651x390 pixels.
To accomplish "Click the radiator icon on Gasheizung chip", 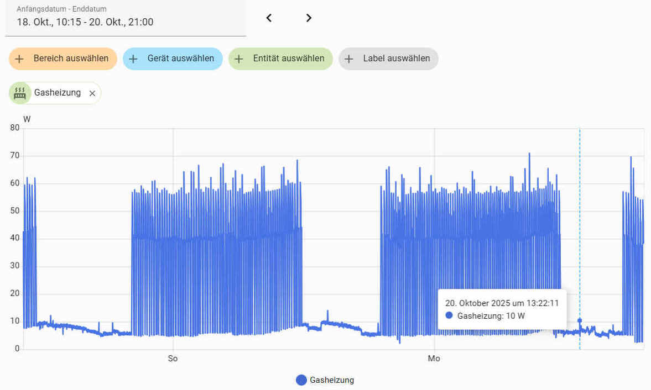I will [20, 93].
